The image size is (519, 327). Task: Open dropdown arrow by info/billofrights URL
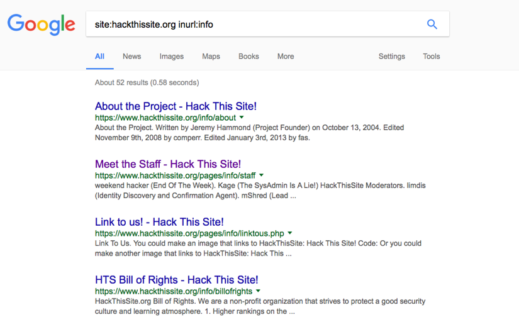pos(258,291)
